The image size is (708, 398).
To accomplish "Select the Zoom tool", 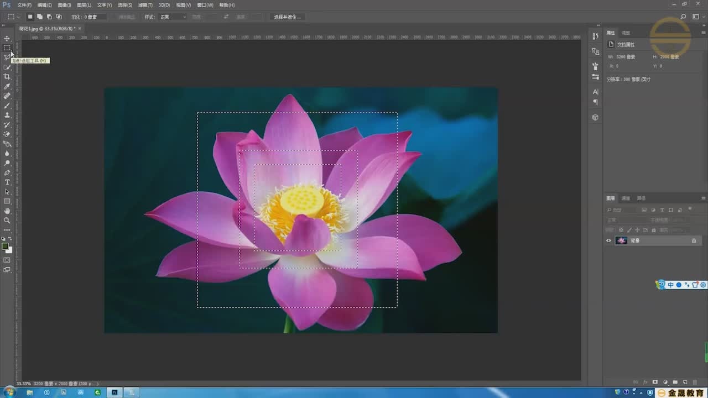I will click(x=7, y=220).
